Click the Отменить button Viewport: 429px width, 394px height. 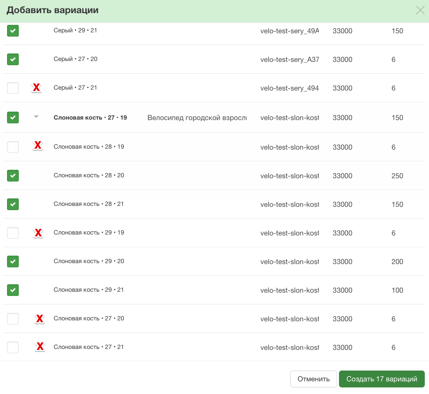pos(314,379)
